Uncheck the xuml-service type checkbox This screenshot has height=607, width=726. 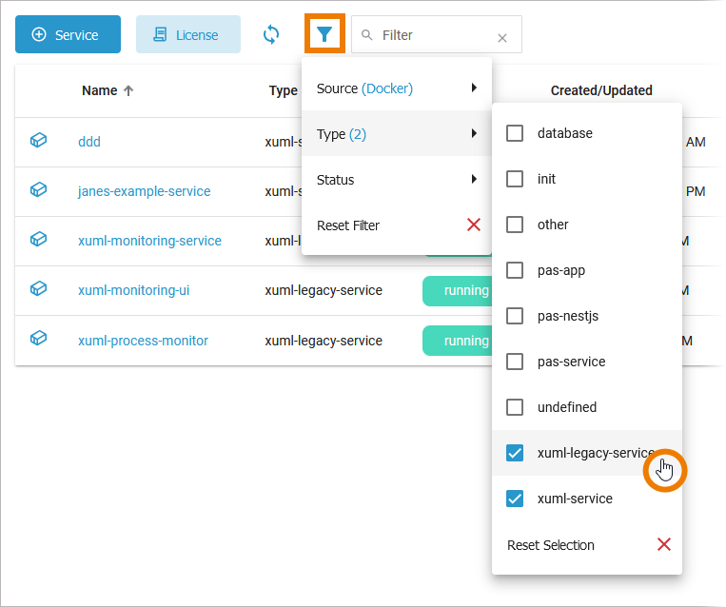515,499
